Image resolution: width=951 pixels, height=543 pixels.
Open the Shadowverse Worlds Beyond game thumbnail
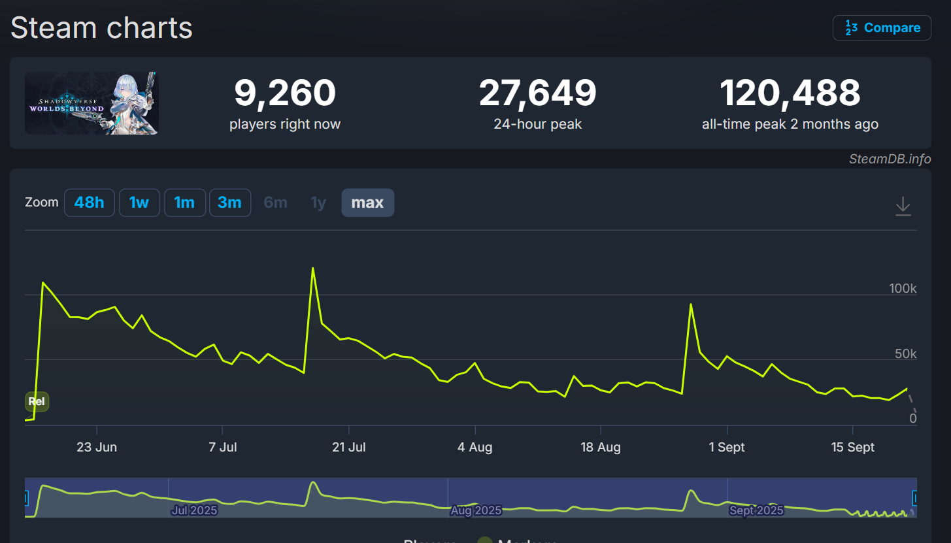point(92,103)
